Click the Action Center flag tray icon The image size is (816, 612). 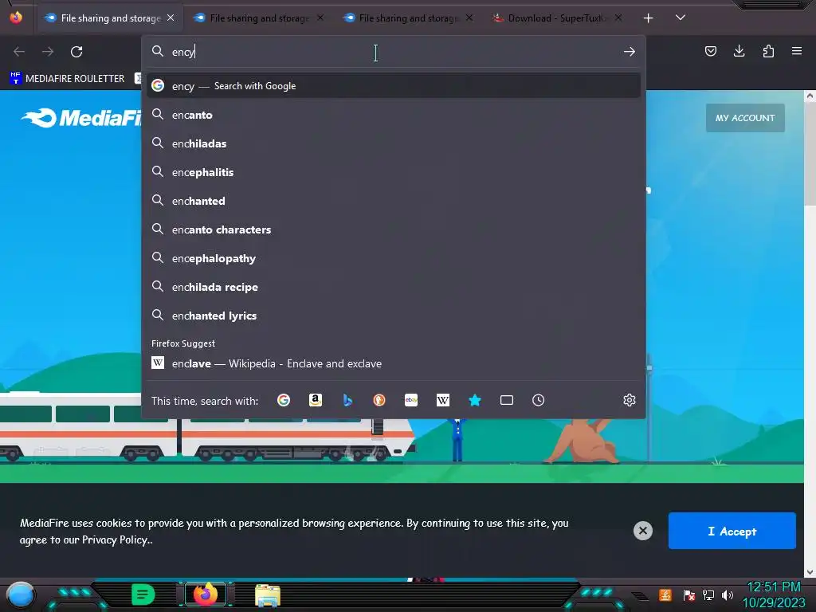click(x=688, y=594)
